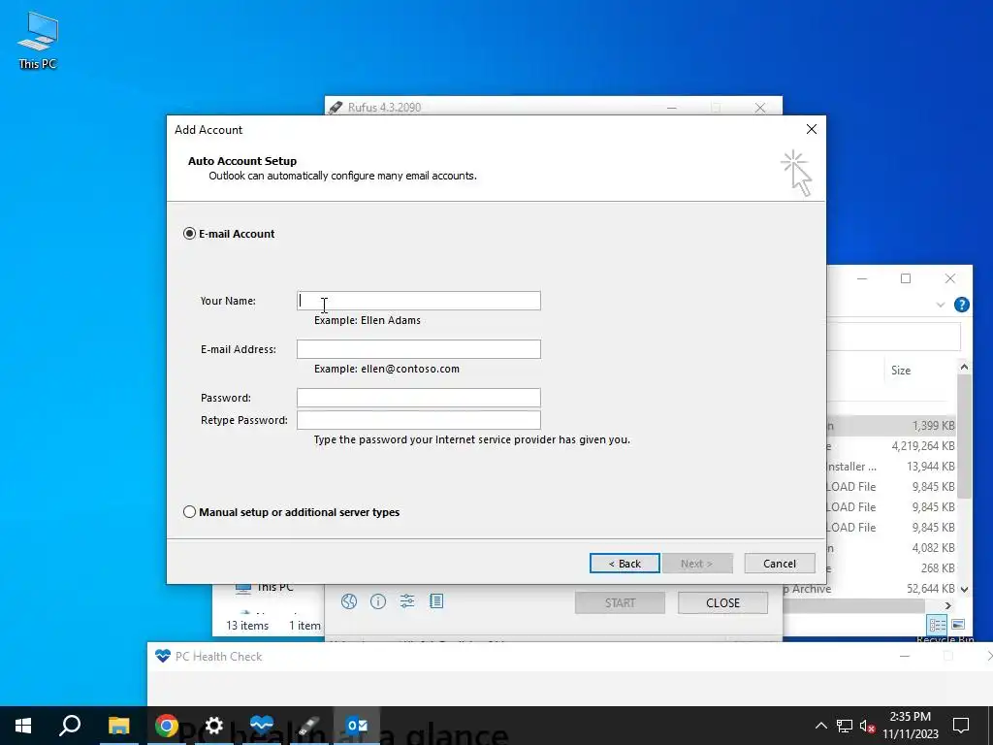Image resolution: width=993 pixels, height=745 pixels.
Task: Select the Retype Password field
Action: coord(419,420)
